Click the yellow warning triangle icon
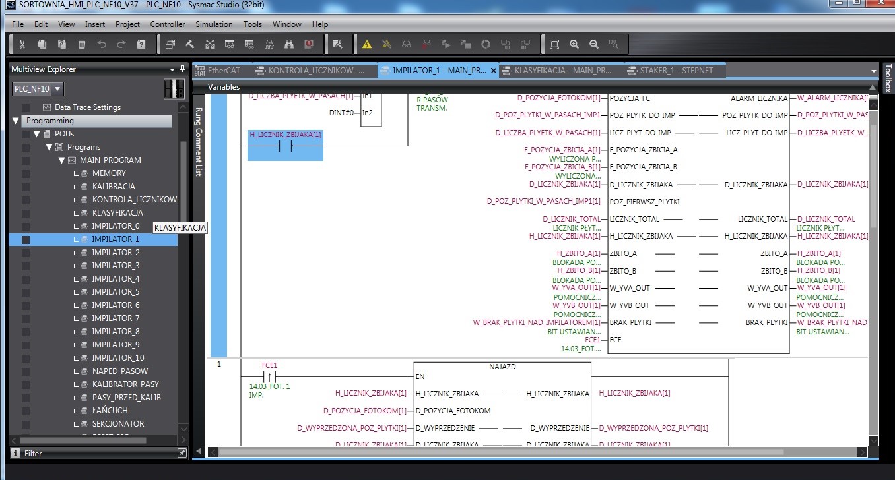Screen dimensions: 895x480 point(367,44)
